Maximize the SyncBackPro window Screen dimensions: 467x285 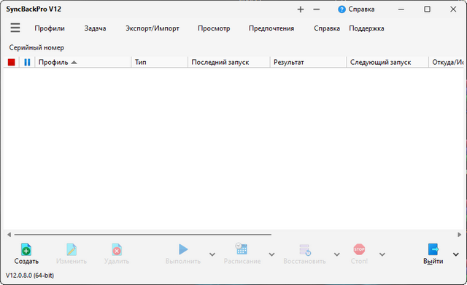coord(427,9)
